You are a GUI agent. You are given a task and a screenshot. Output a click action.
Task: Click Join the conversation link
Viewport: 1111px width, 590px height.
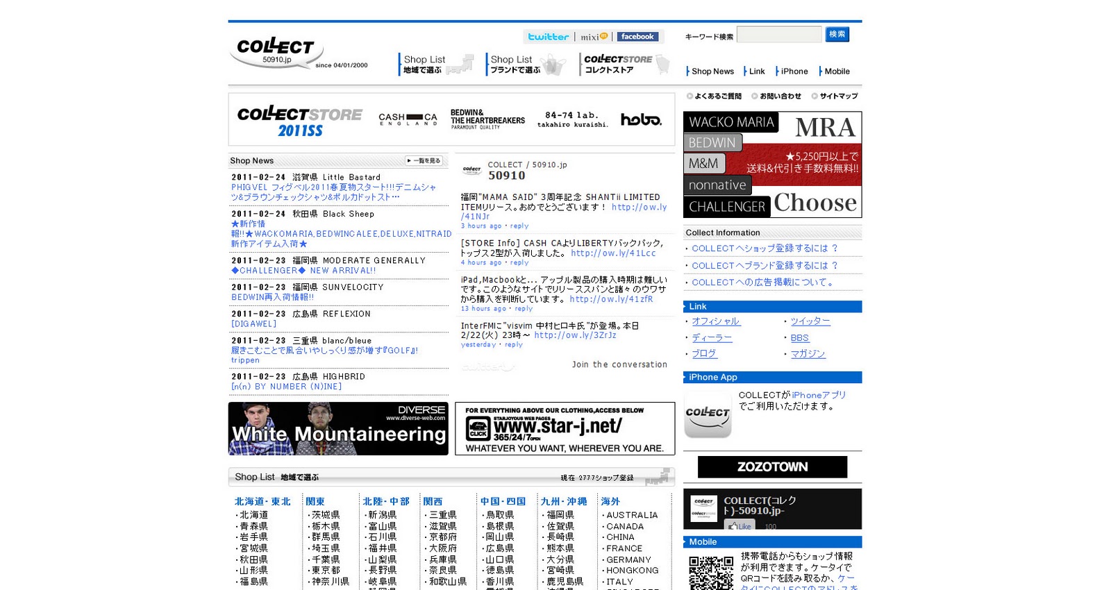(619, 364)
